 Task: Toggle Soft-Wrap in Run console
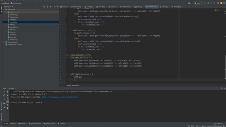coord(8,99)
